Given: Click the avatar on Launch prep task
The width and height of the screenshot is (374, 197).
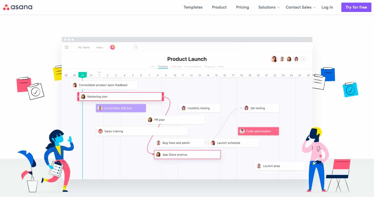Looking at the screenshot, I should 259,166.
